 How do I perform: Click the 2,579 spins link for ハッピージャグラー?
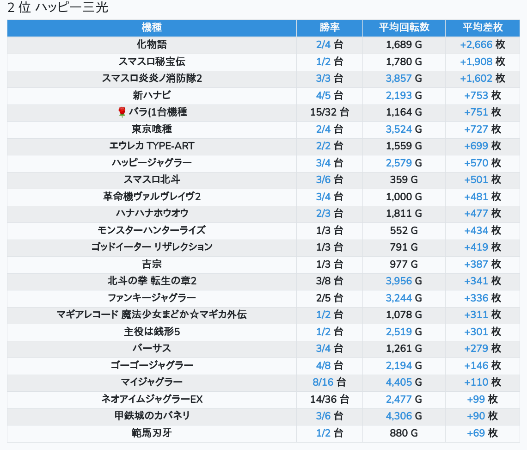click(398, 163)
